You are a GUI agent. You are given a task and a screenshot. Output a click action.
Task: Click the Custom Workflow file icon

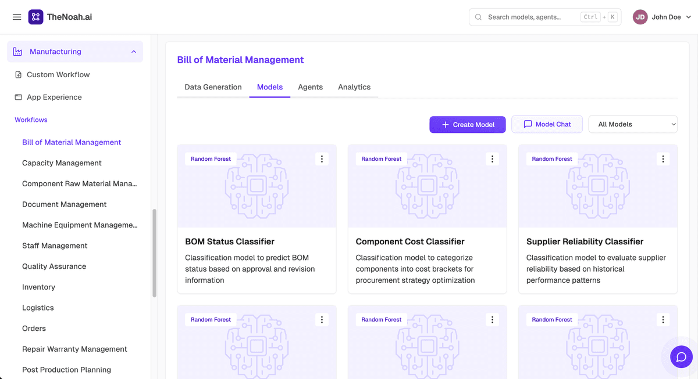(x=18, y=74)
